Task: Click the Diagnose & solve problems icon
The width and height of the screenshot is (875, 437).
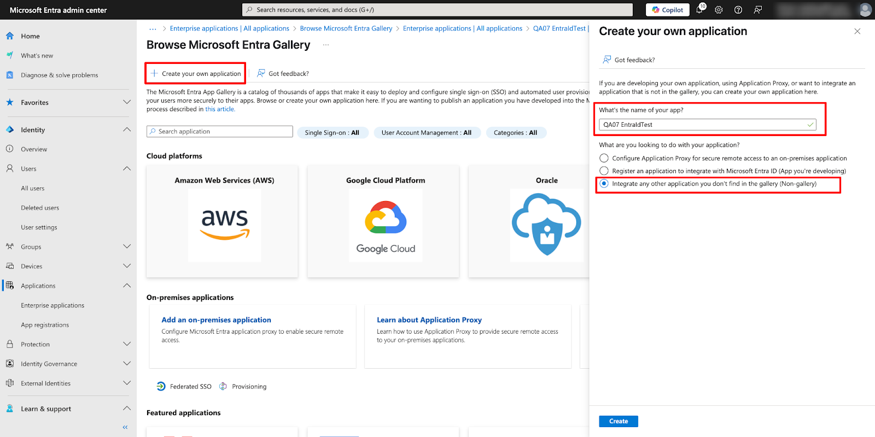Action: 10,75
